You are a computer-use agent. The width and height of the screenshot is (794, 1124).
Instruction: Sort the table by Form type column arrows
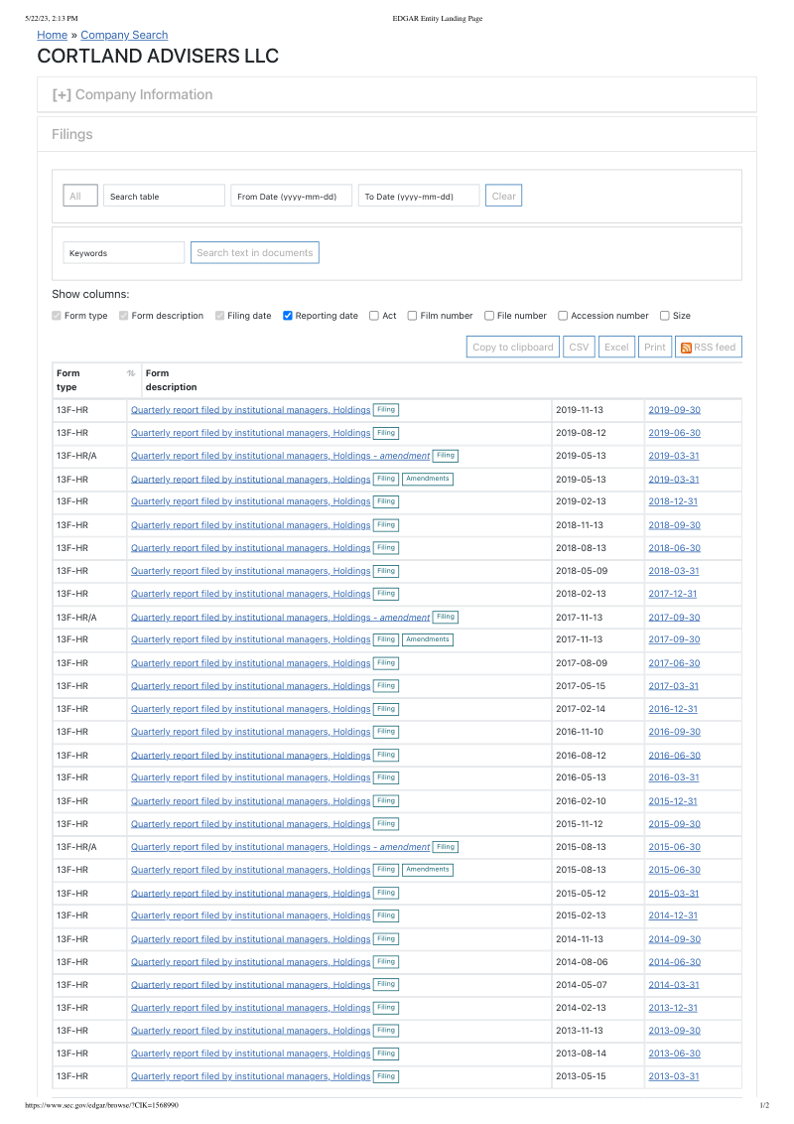(131, 373)
